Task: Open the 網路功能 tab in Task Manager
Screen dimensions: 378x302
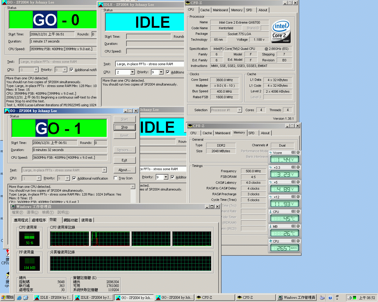Action: pos(71,220)
